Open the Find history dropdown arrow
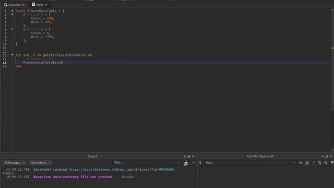Image resolution: width=334 pixels, height=188 pixels. (294, 162)
